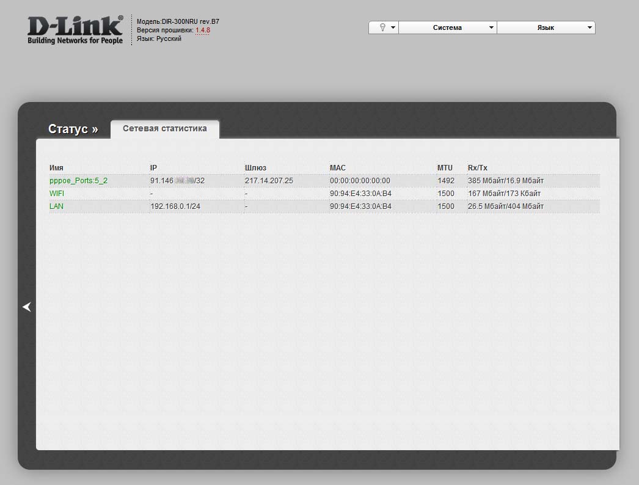Screen dimensions: 639x485
Task: Open the lightbulb hints dropdown
Action: tap(384, 27)
